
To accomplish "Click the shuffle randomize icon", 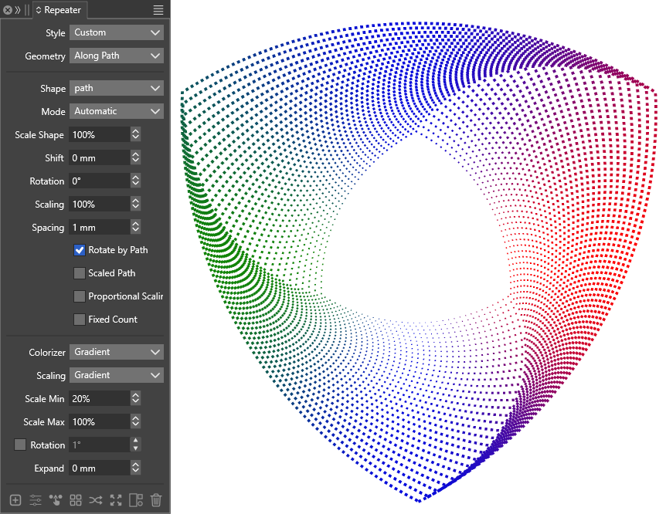I will pos(96,500).
